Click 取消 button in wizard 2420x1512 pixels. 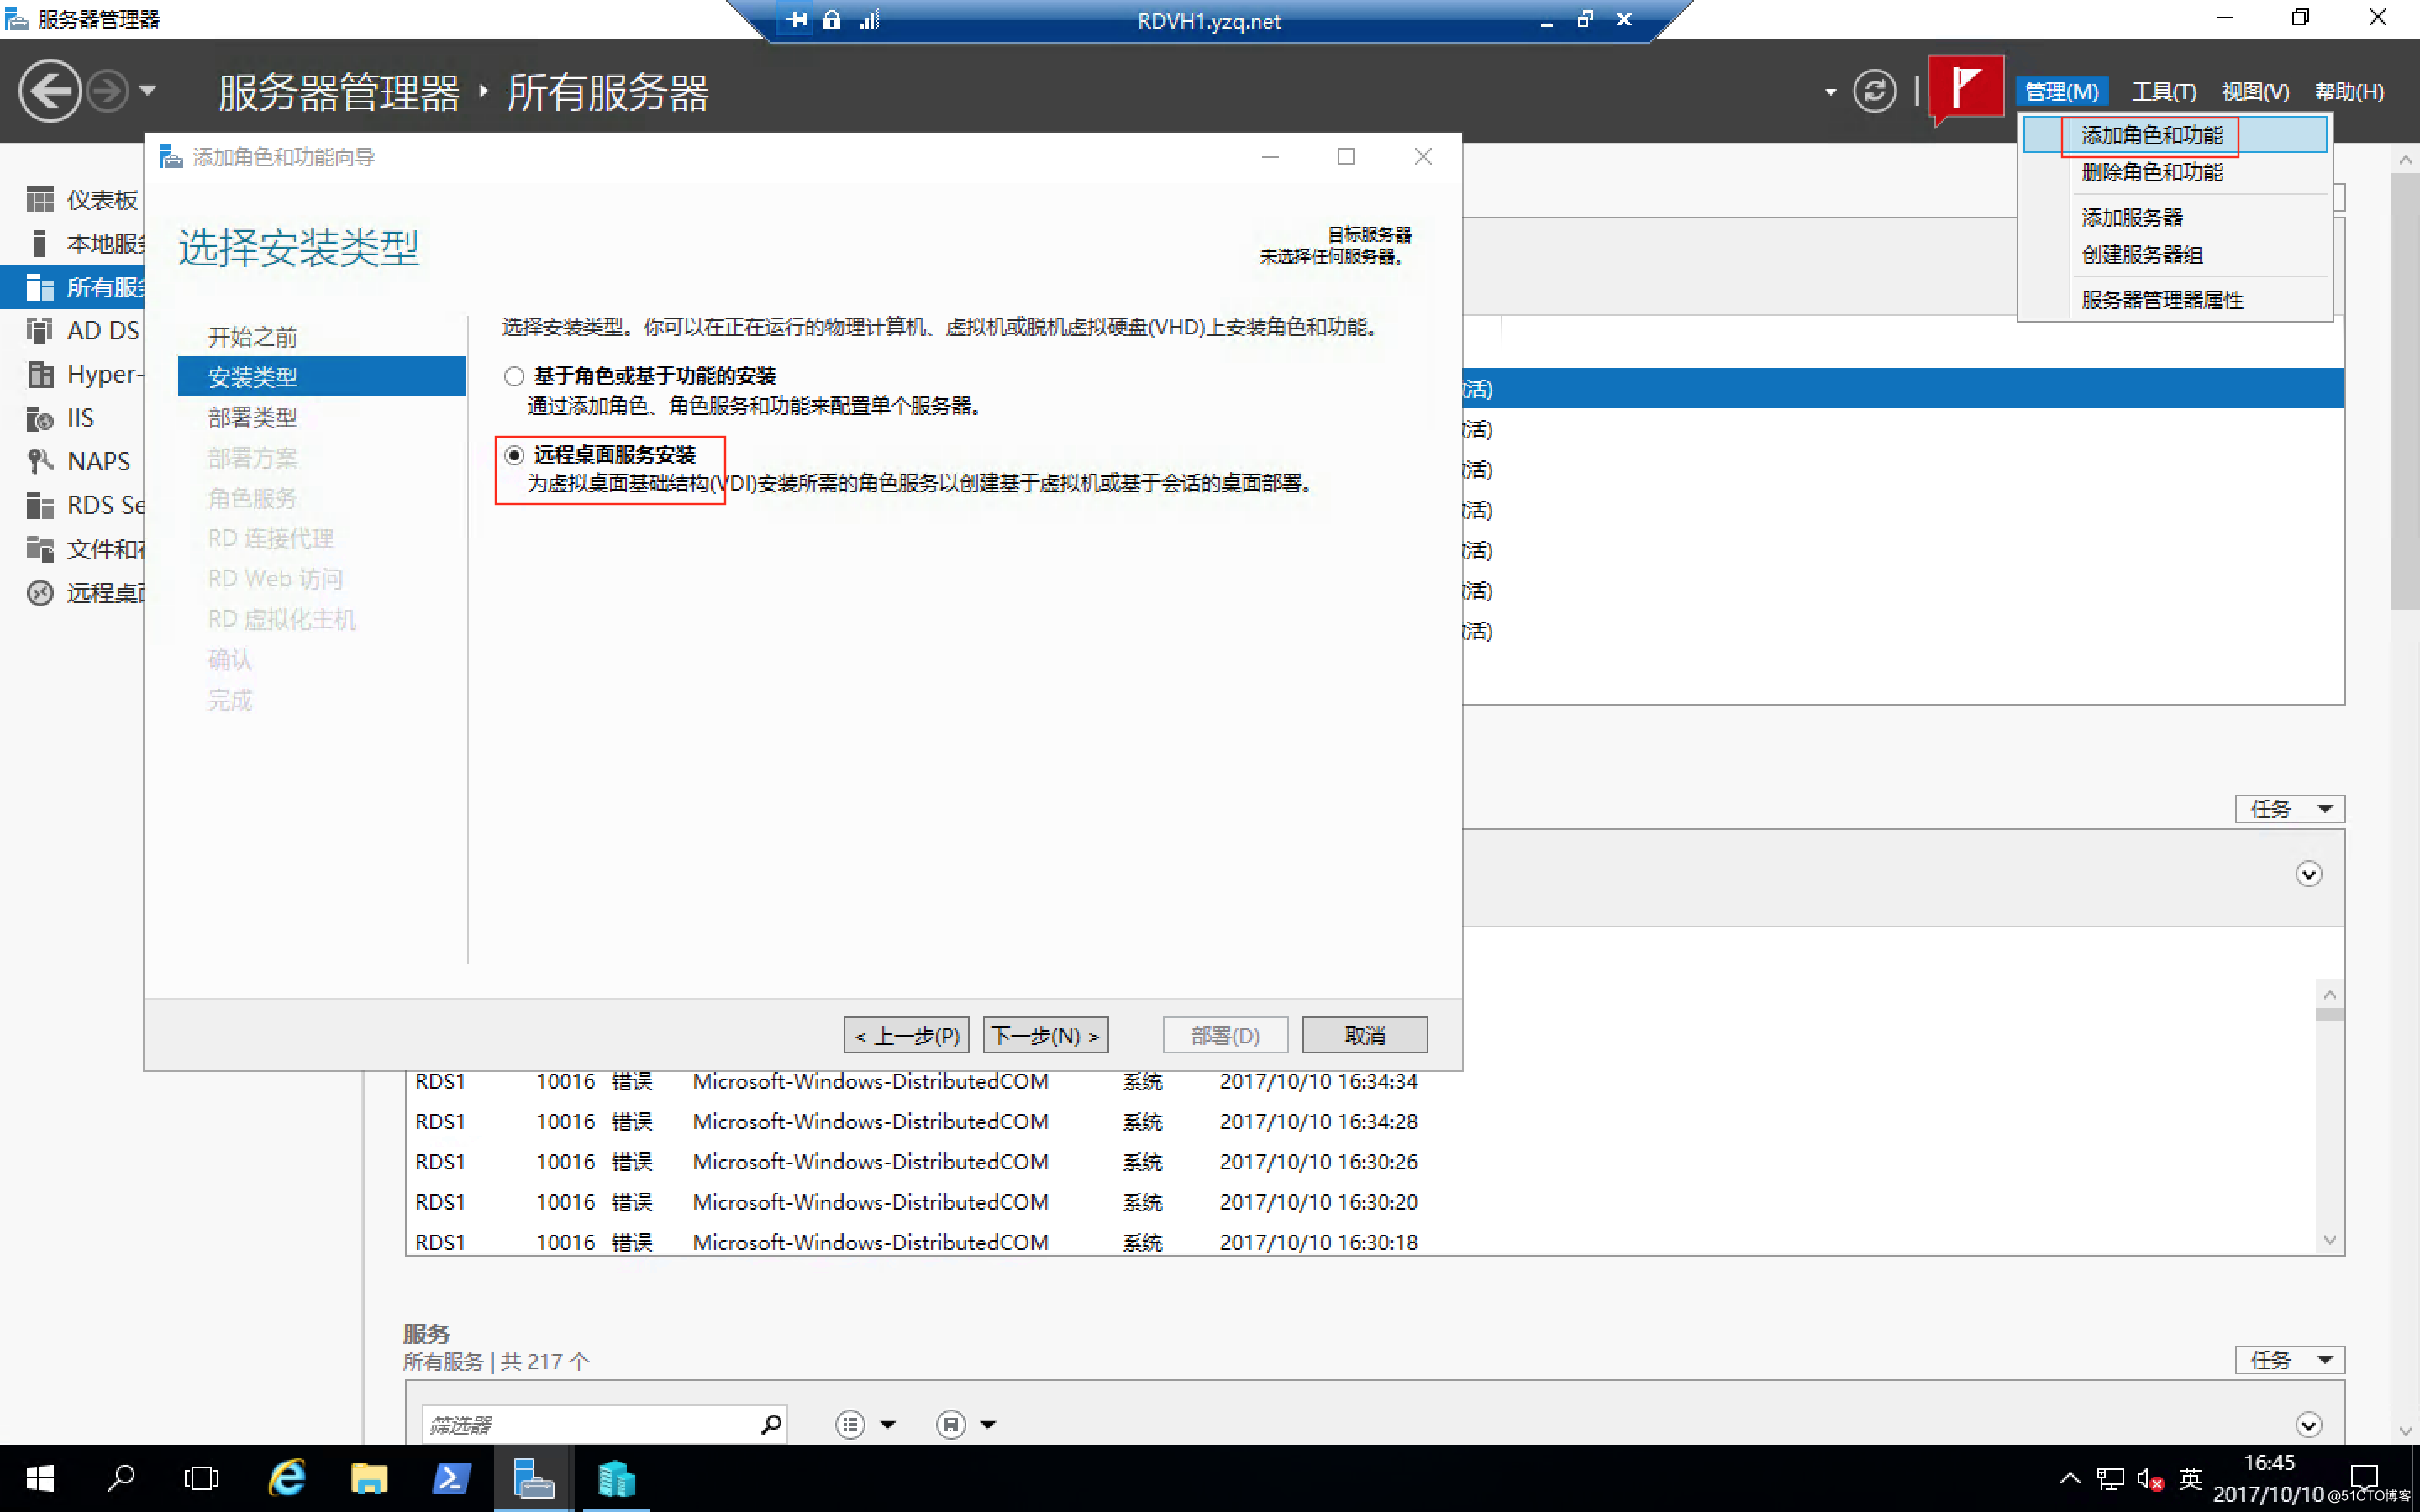tap(1365, 1035)
